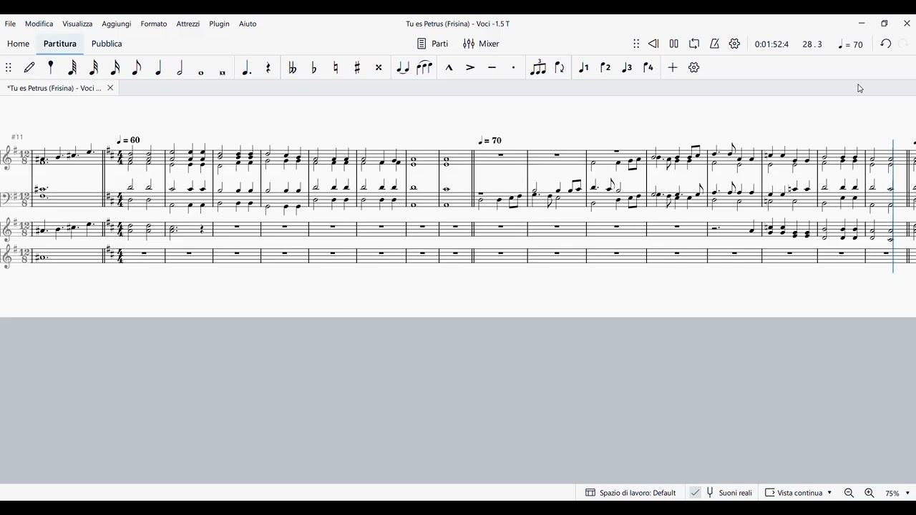Add a tie between notes

(x=403, y=67)
